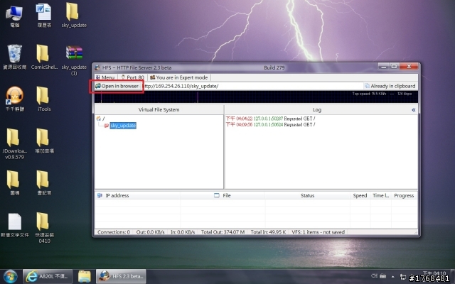Click the Port: 80 button
455x284 pixels.
(132, 77)
